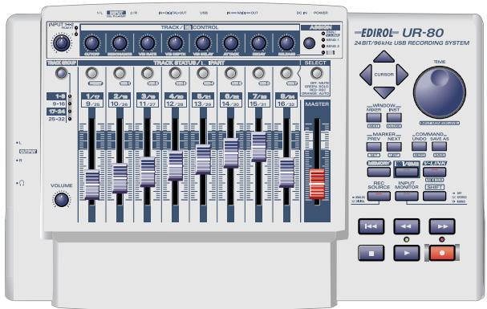
Task: Click the V-LINK button
Action: (435, 172)
